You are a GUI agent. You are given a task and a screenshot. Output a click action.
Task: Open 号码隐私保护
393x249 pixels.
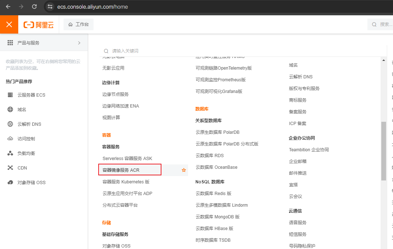[x=302, y=246]
